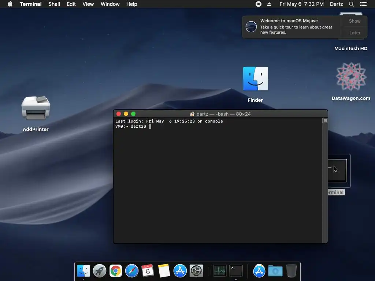Open System Preferences gear in the Dock
Viewport: 375px width, 281px height.
click(x=196, y=271)
